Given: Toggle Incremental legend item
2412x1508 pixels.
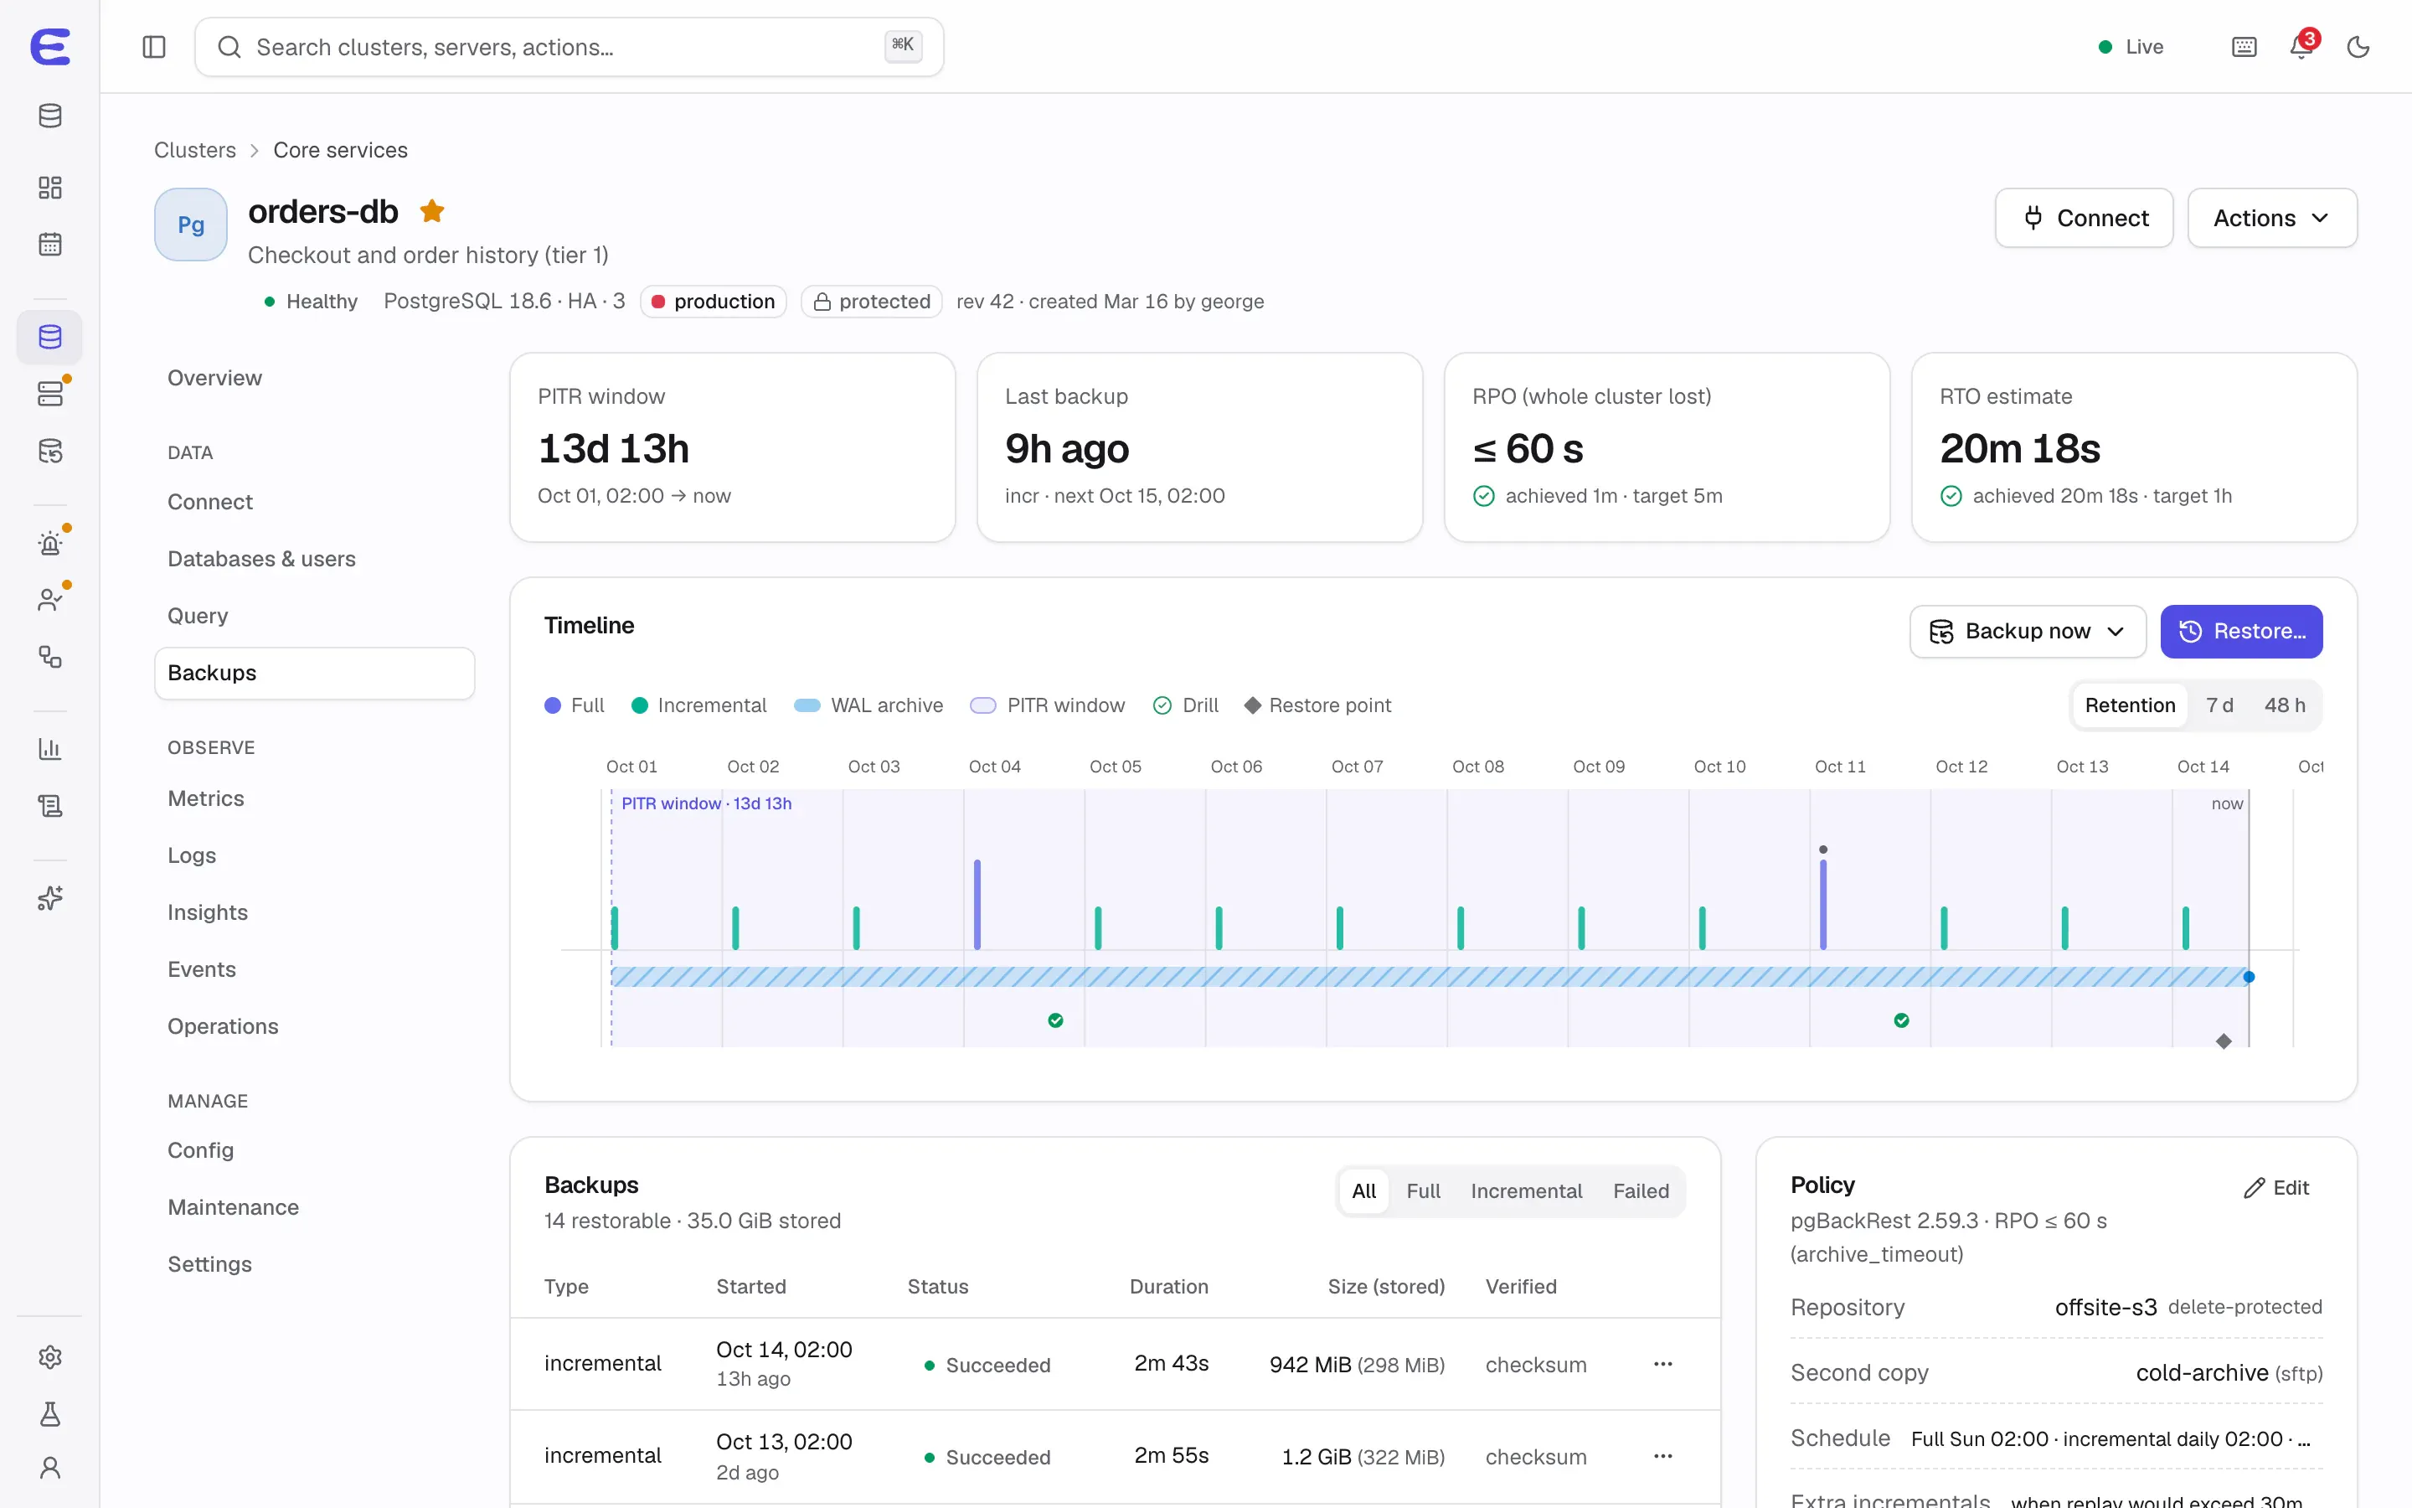Looking at the screenshot, I should [698, 705].
